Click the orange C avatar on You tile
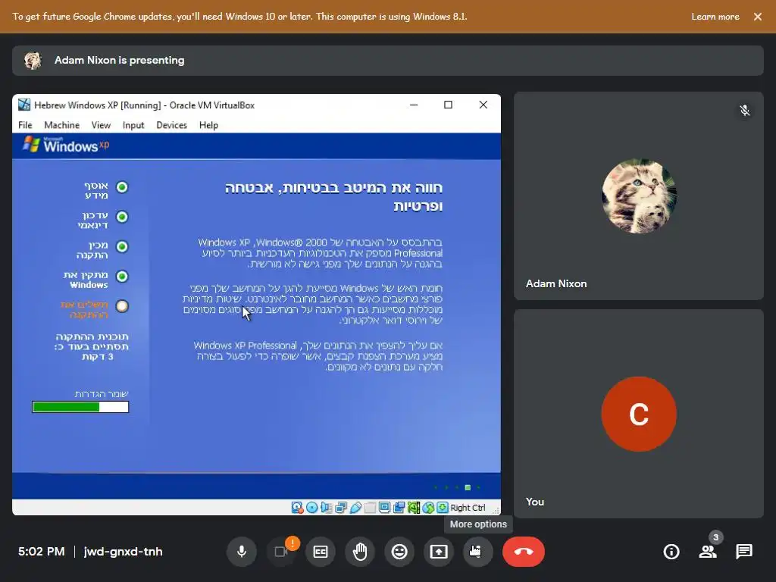 tap(639, 415)
